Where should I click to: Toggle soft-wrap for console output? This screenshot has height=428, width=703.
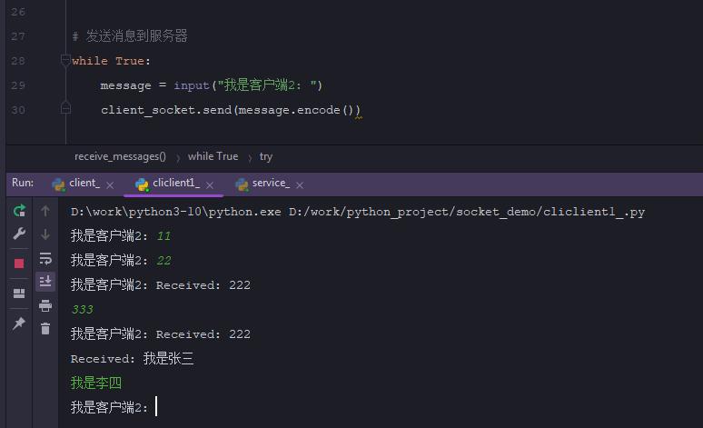pos(45,258)
